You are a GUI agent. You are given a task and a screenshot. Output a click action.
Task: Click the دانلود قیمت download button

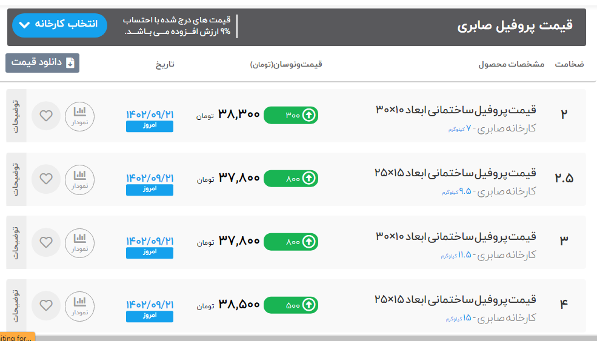tap(42, 62)
